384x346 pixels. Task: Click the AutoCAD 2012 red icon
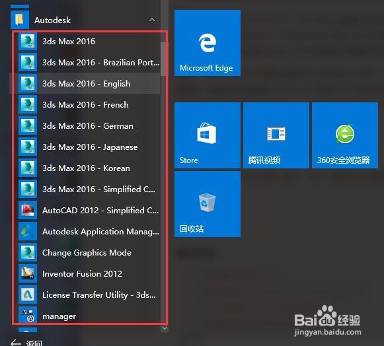tap(28, 210)
